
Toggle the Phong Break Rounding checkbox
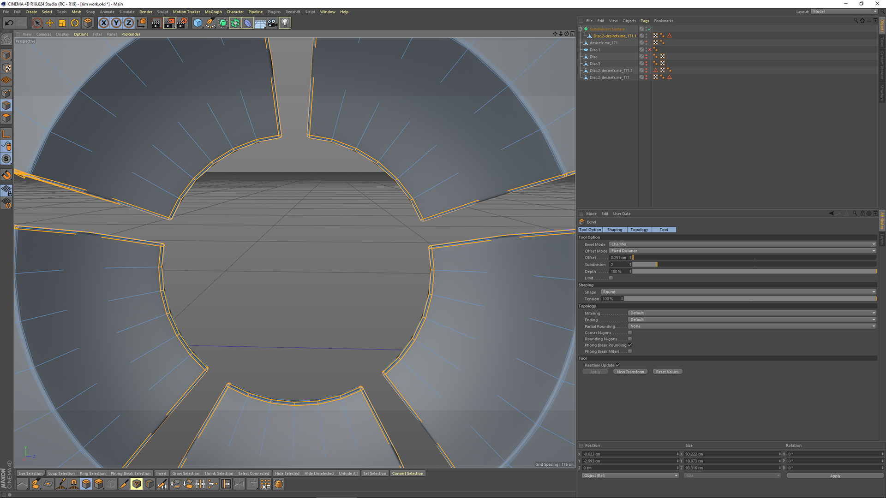630,345
